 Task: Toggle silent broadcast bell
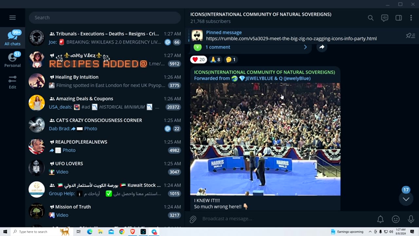(380, 219)
